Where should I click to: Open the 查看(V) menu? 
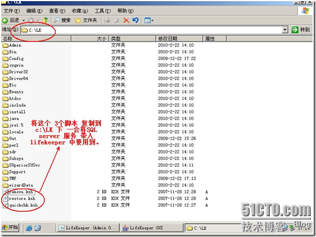click(x=57, y=11)
